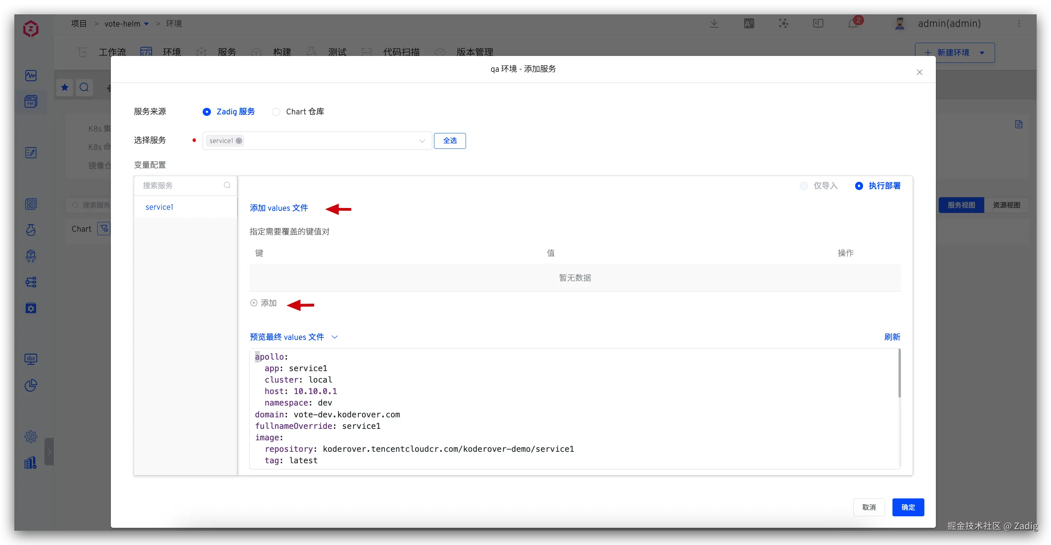Click the preview editor vertical scrollbar
This screenshot has height=545, width=1051.
click(x=899, y=373)
